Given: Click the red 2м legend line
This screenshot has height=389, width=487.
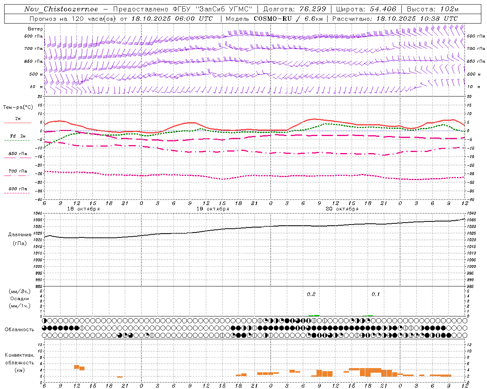Looking at the screenshot, I should (18, 123).
